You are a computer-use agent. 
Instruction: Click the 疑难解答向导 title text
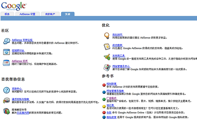point(19,110)
